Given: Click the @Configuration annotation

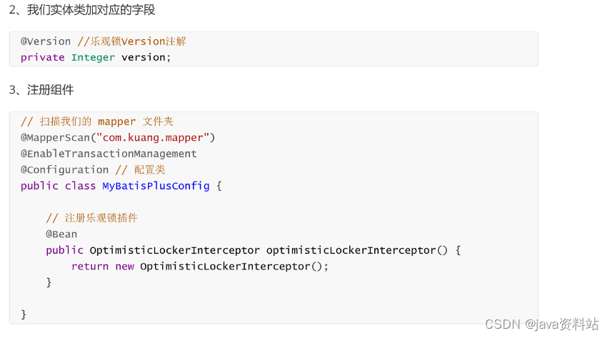Looking at the screenshot, I should 64,170.
